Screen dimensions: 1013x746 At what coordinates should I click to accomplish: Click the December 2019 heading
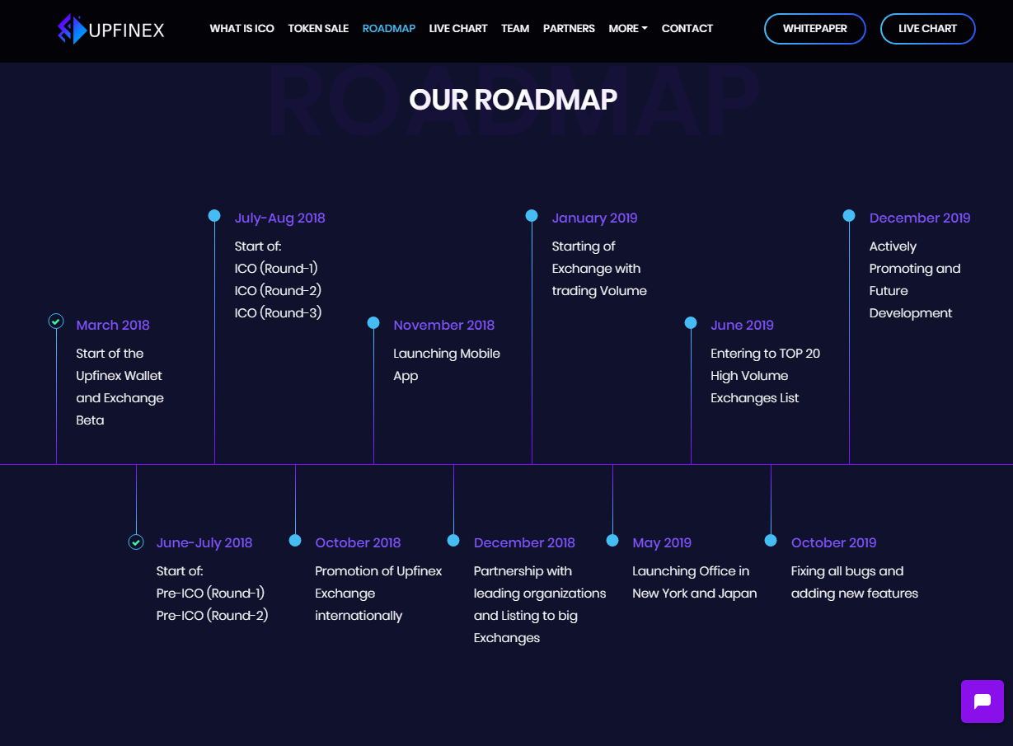tap(920, 218)
